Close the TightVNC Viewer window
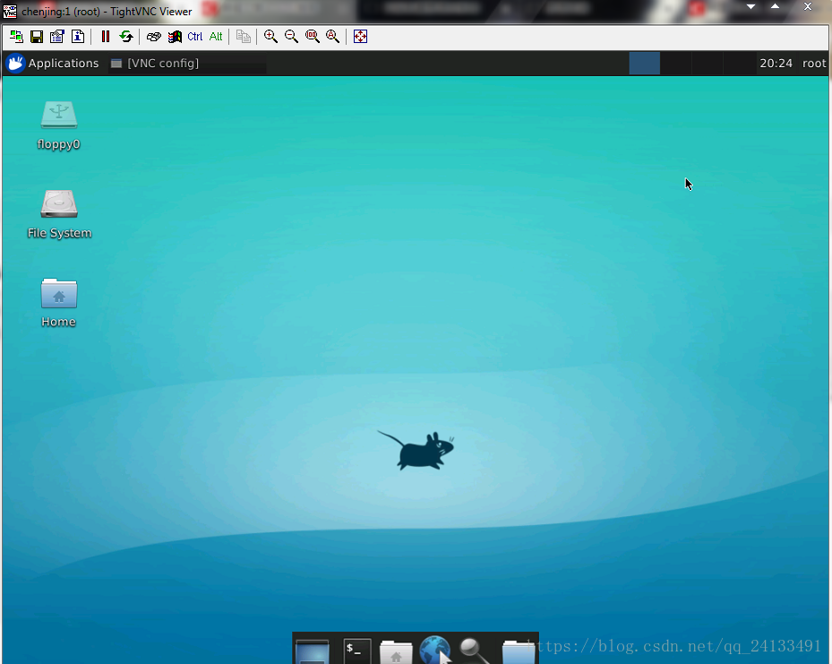832x664 pixels. coord(808,7)
